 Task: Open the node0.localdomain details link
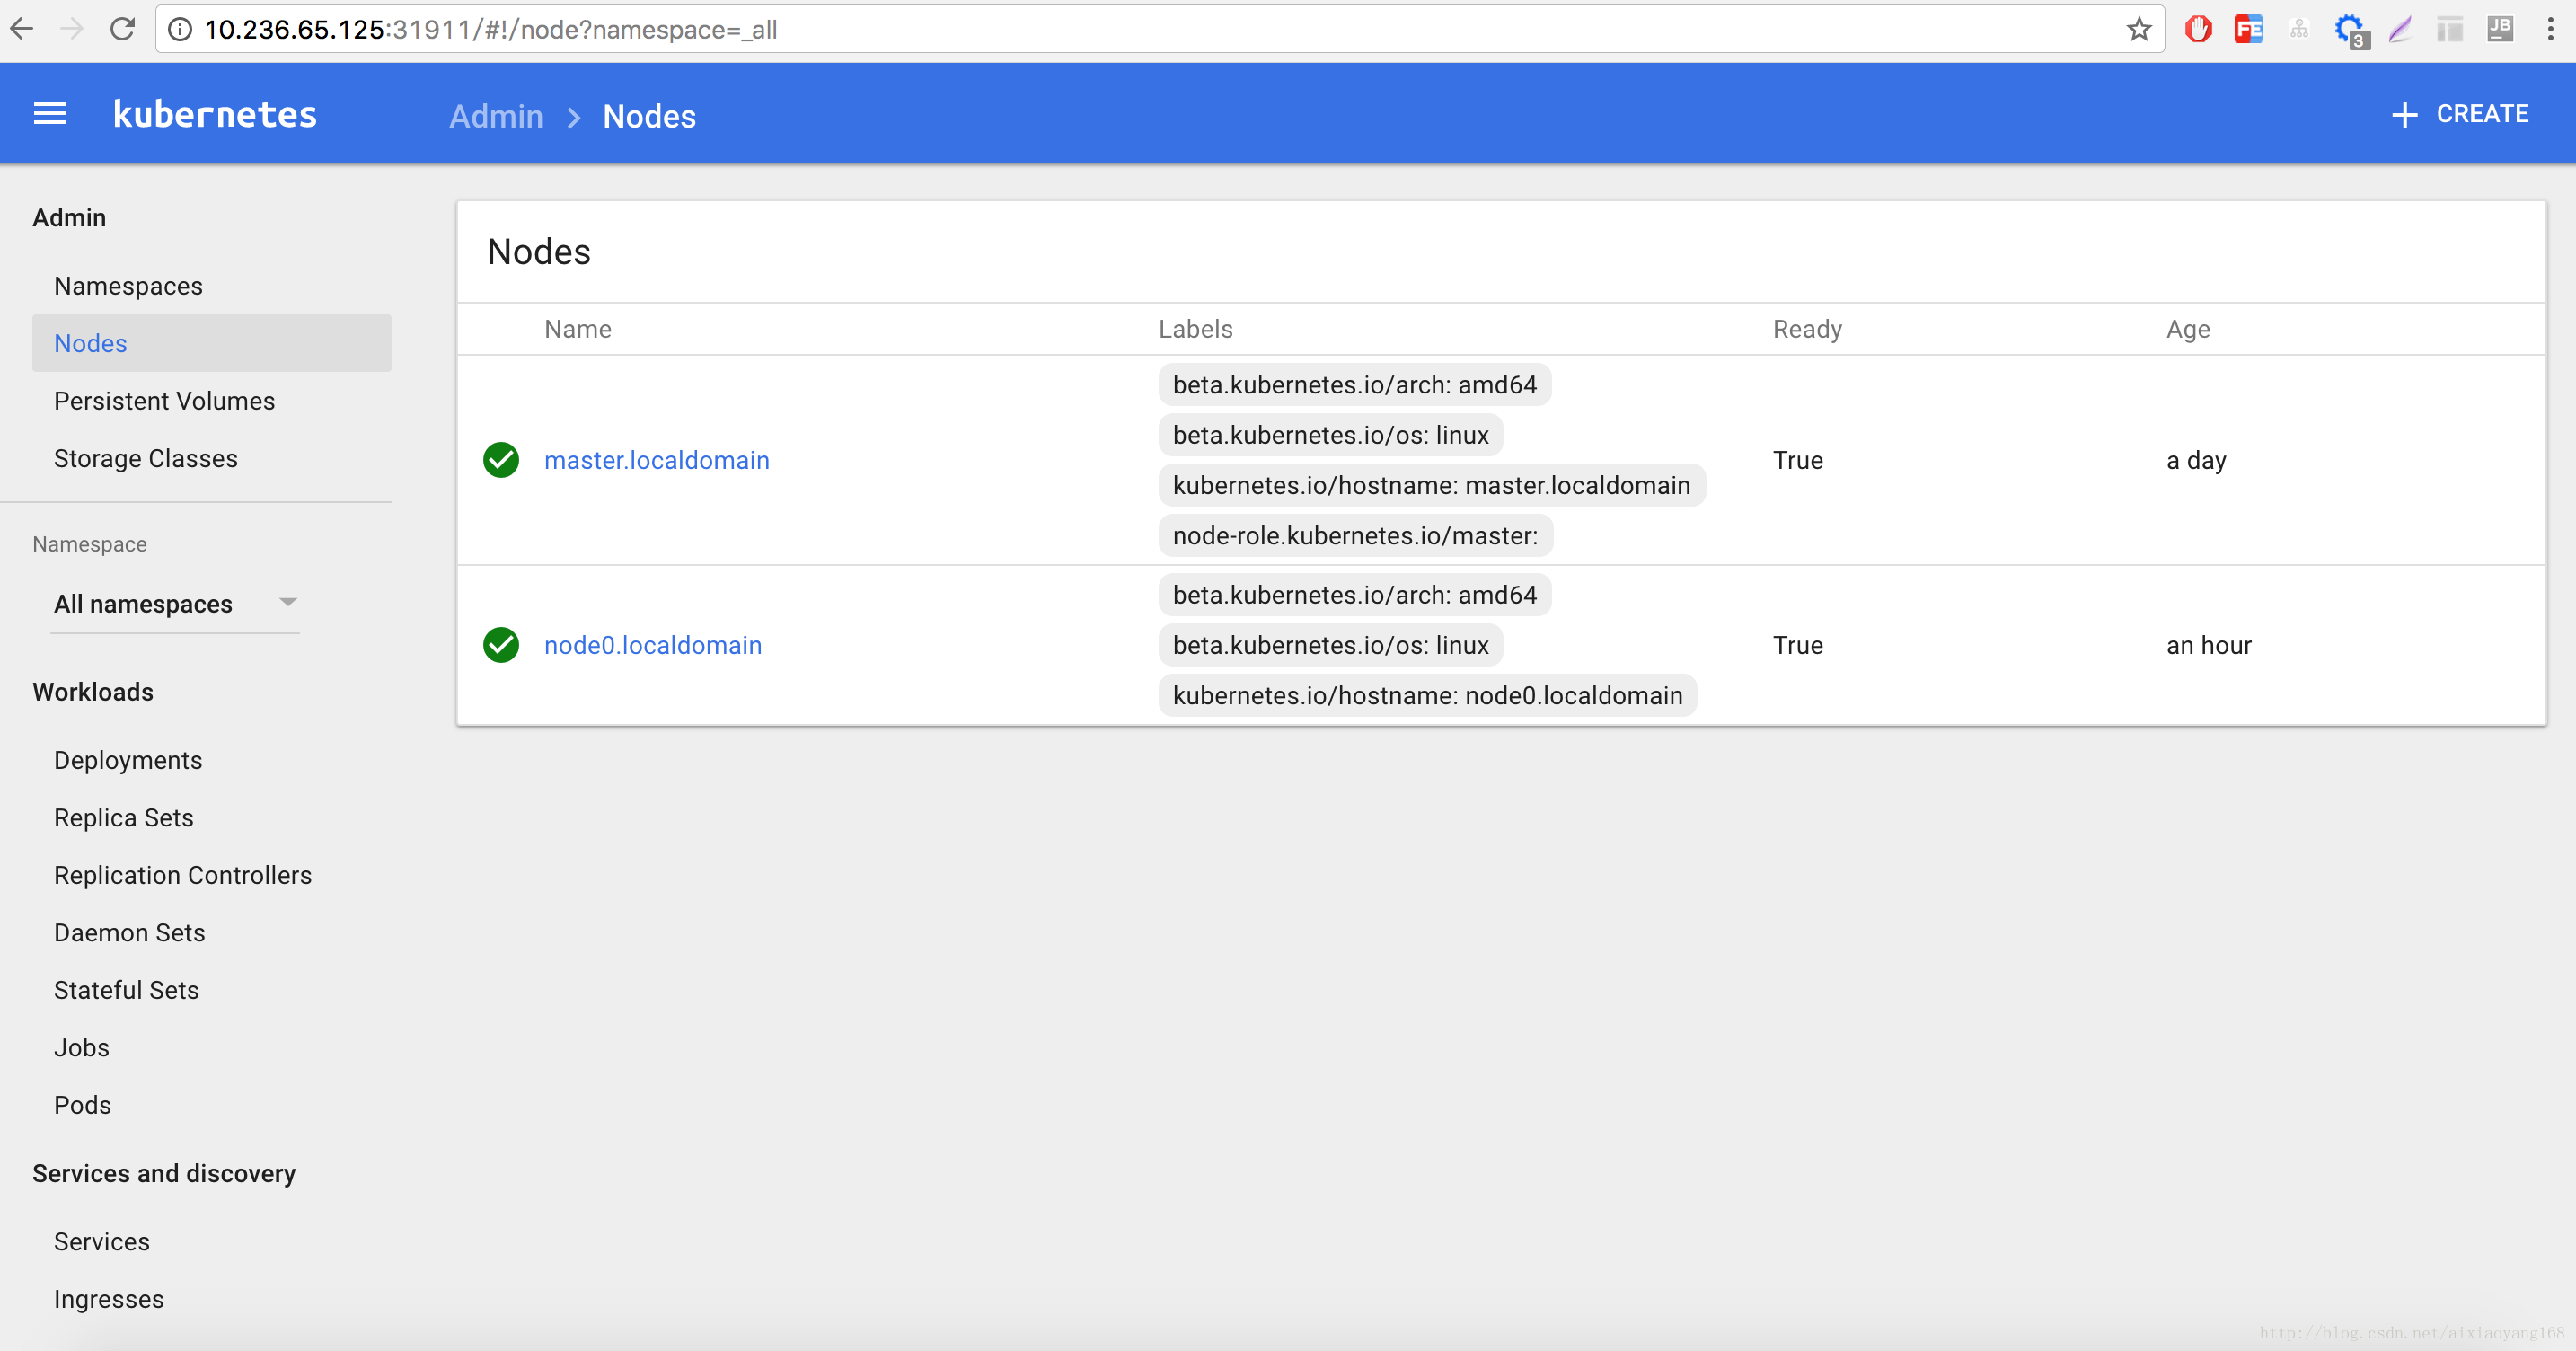coord(653,645)
